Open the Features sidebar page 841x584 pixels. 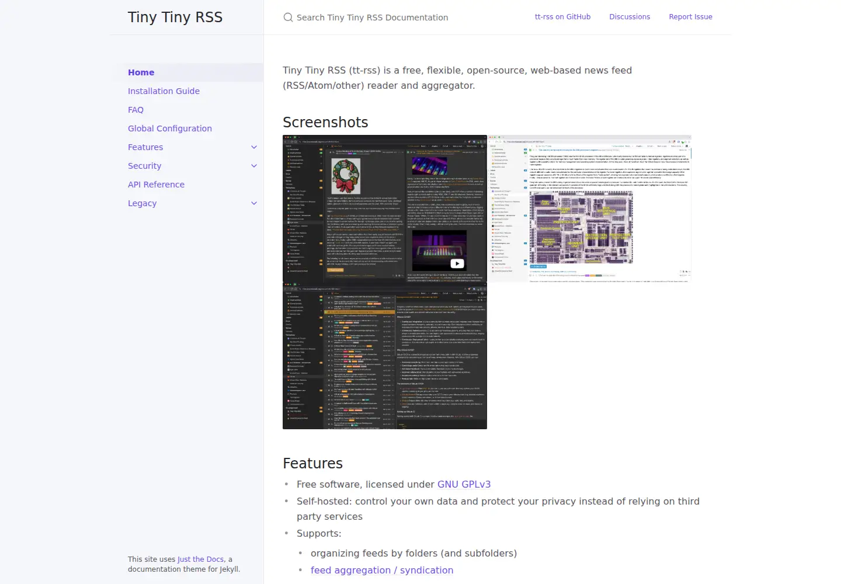145,147
